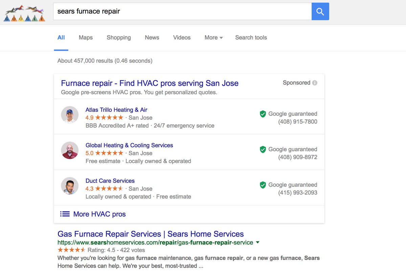This screenshot has height=277, width=406.
Task: Click the Google guaranteed shield for Atlas Trillo
Action: pyautogui.click(x=263, y=114)
